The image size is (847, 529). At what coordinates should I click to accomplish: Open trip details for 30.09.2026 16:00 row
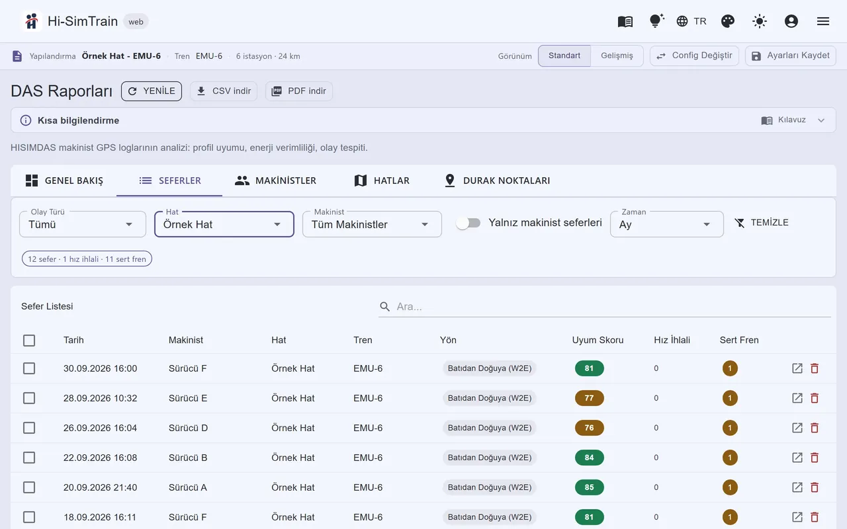tap(797, 368)
